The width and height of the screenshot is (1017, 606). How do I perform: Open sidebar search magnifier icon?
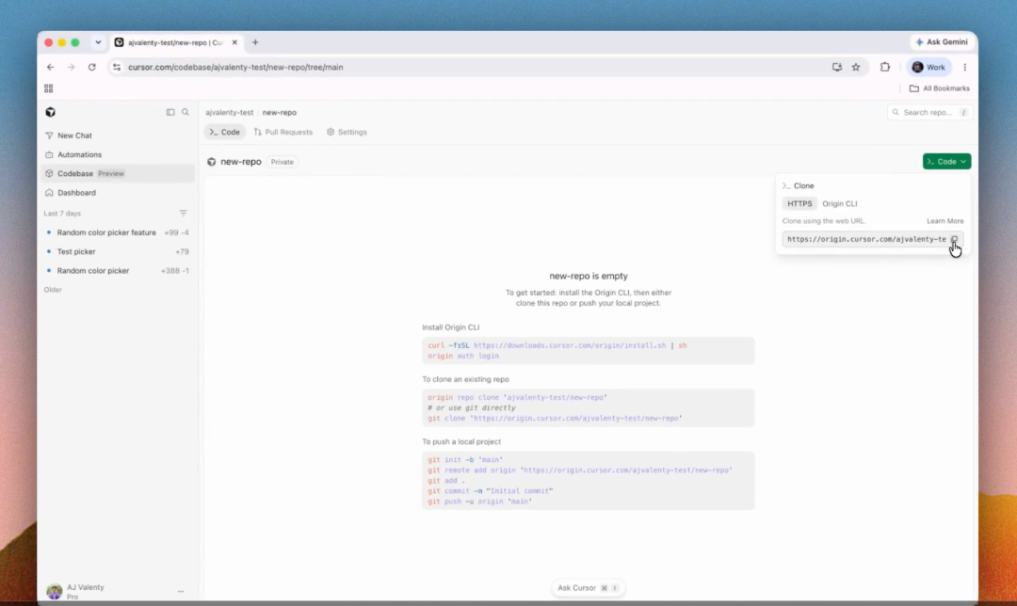[186, 112]
